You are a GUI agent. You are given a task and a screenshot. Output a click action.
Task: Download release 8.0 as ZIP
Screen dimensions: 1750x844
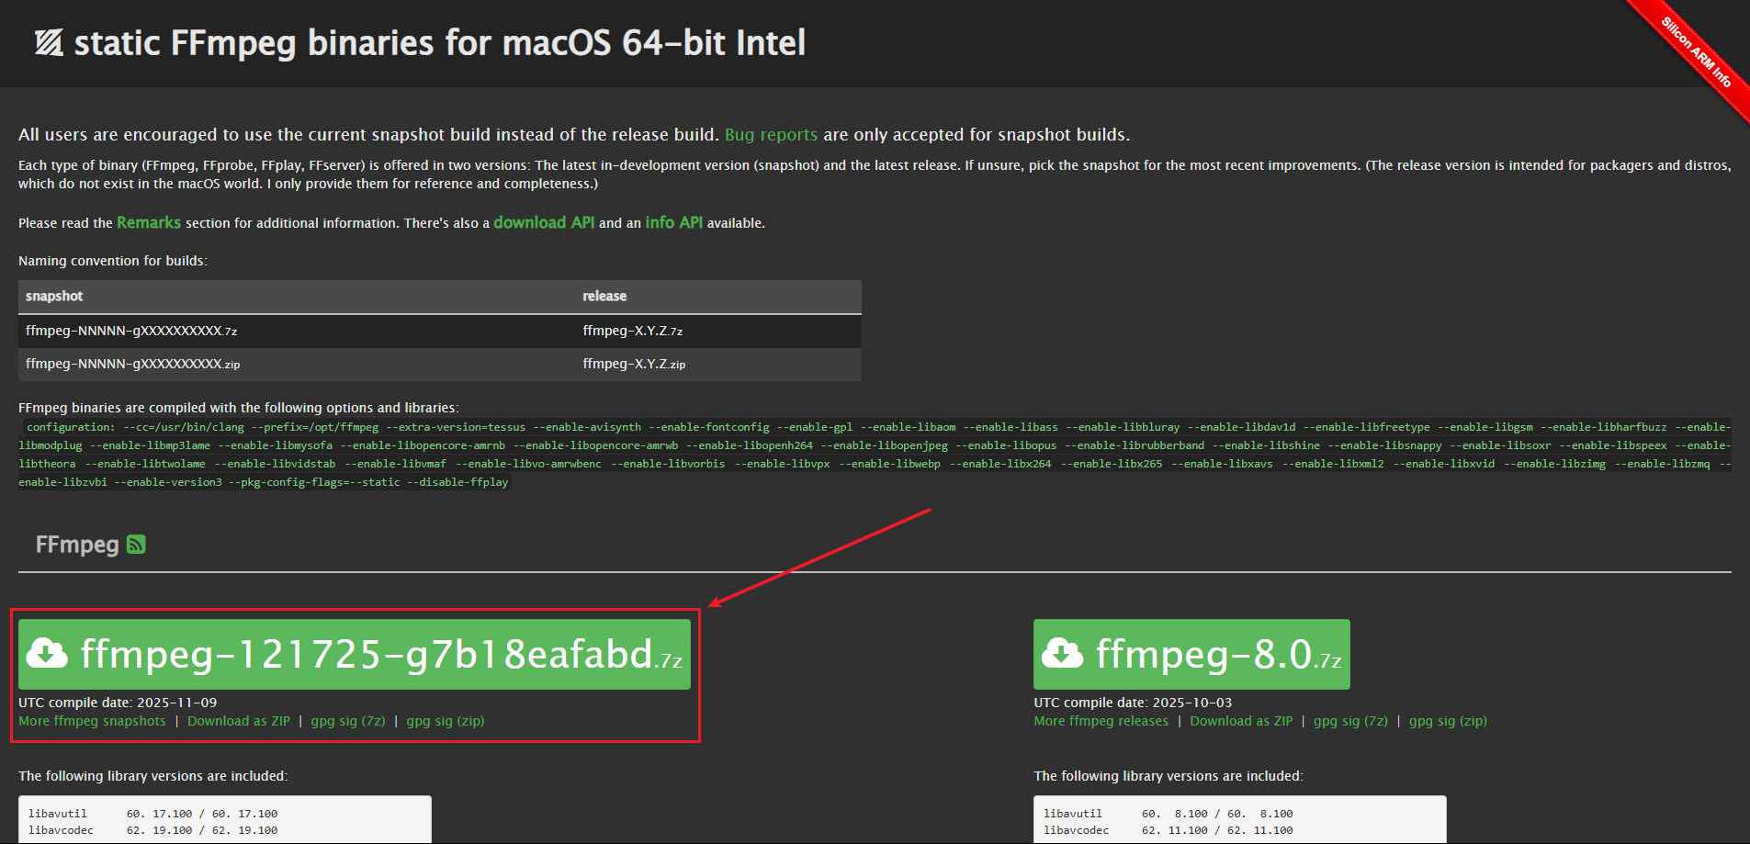click(x=1241, y=721)
